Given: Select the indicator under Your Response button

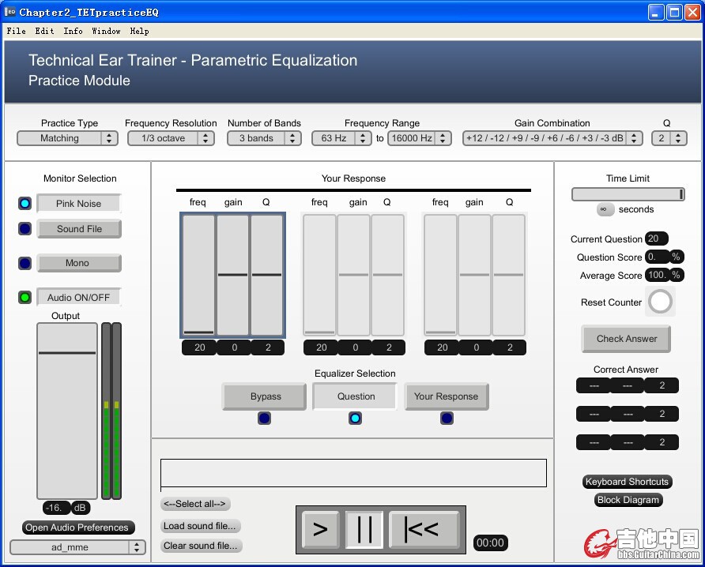Looking at the screenshot, I should 447,419.
